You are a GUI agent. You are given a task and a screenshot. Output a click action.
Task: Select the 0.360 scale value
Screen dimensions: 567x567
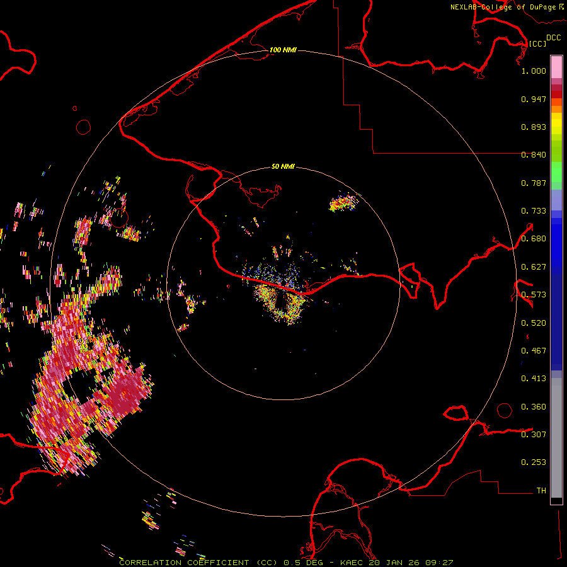[x=534, y=407]
